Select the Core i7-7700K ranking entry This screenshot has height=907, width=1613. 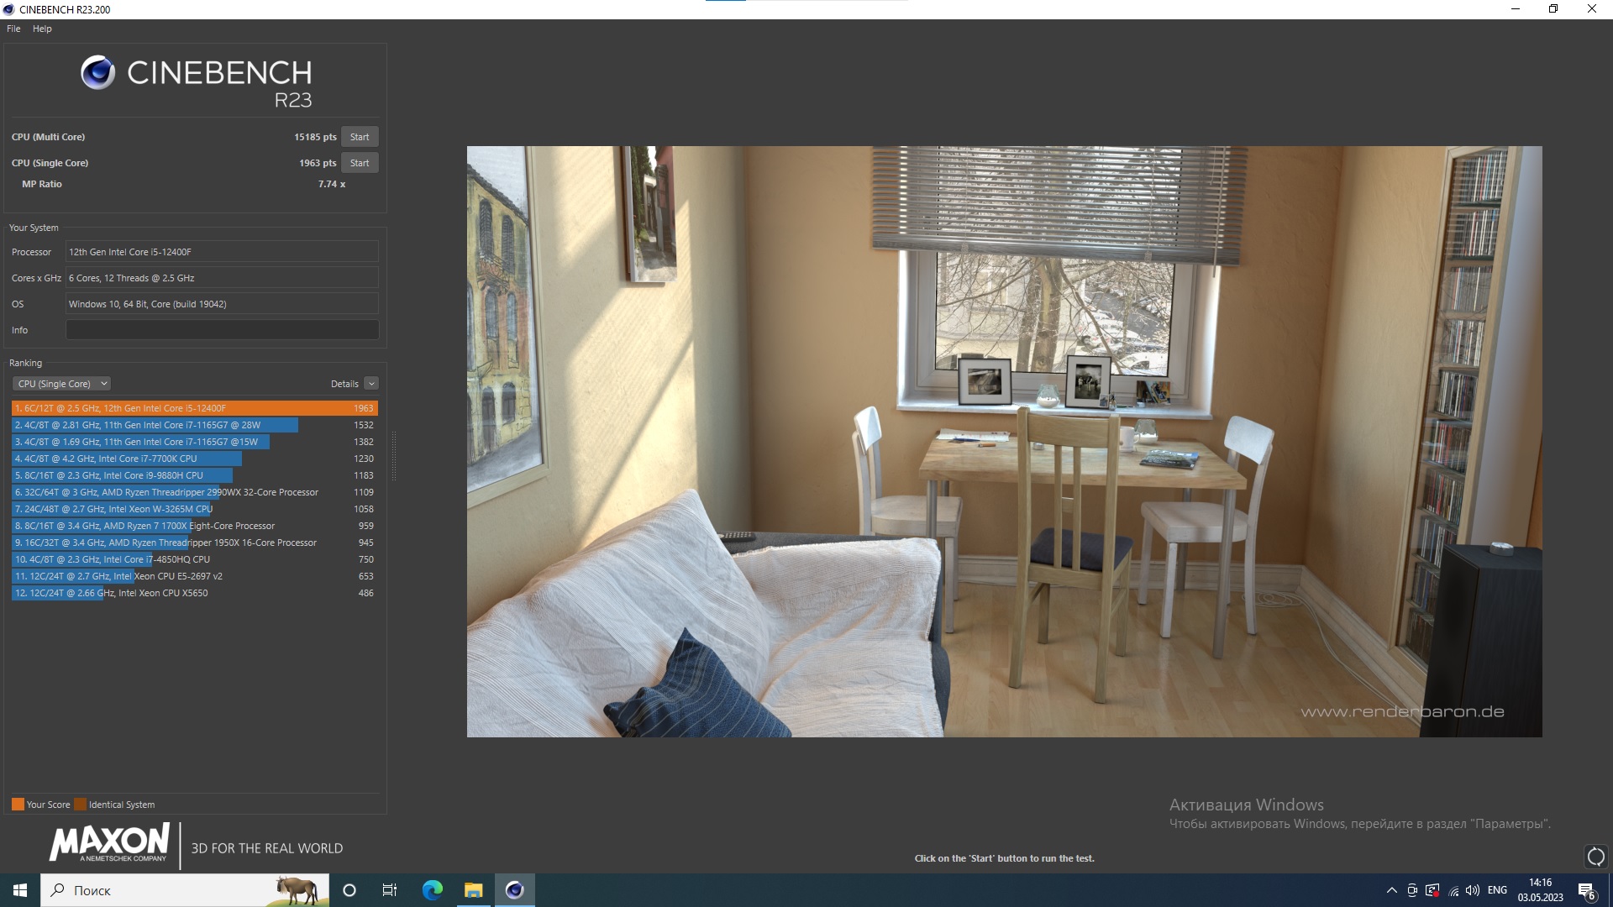coord(126,459)
